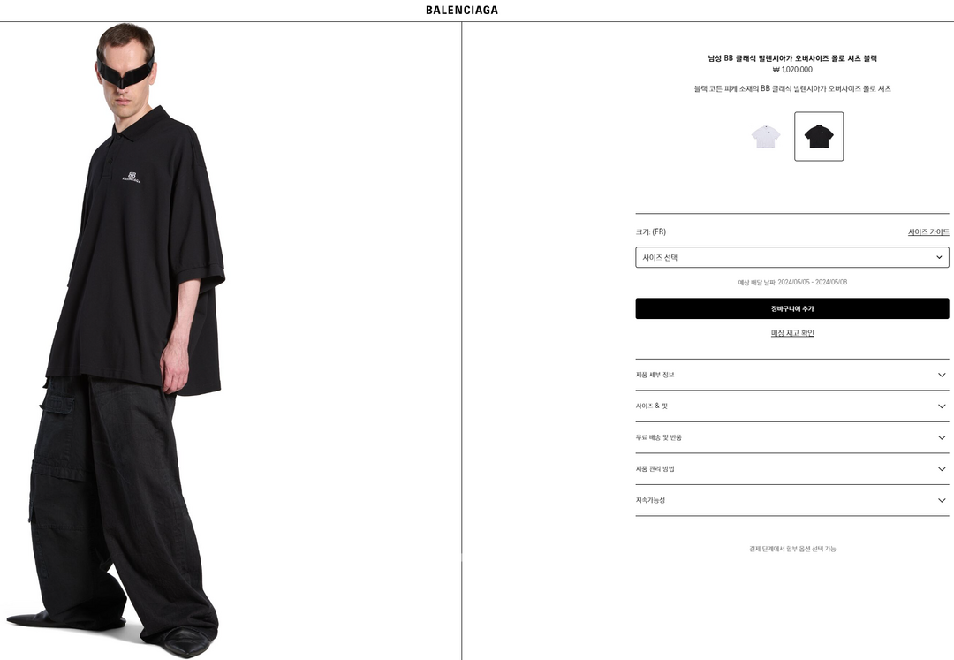Expand the 지속가능성 section label
Image resolution: width=954 pixels, height=660 pixels.
(x=650, y=500)
